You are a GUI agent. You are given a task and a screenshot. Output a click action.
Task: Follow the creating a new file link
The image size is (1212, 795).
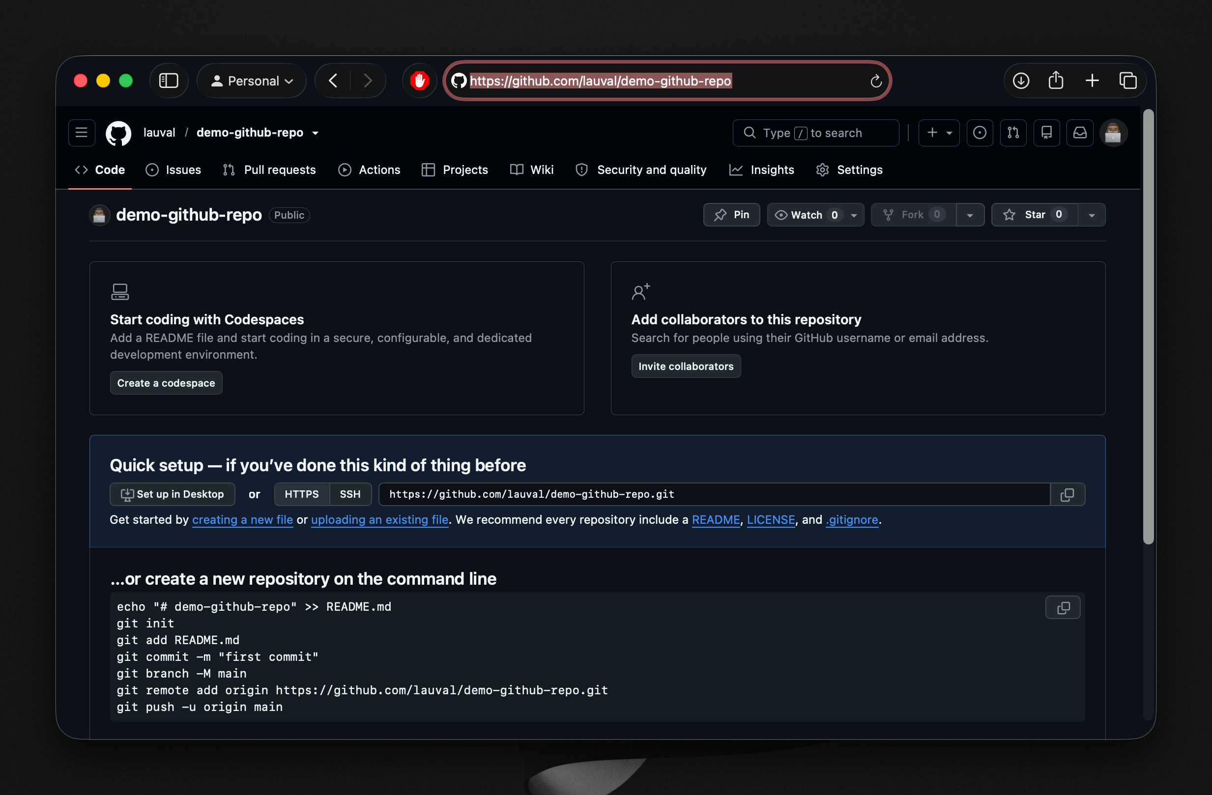pos(242,520)
